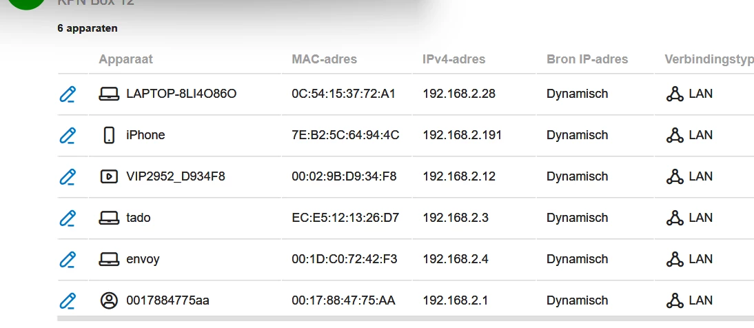Click the Apparaat column header
This screenshot has height=328, width=754.
point(125,59)
